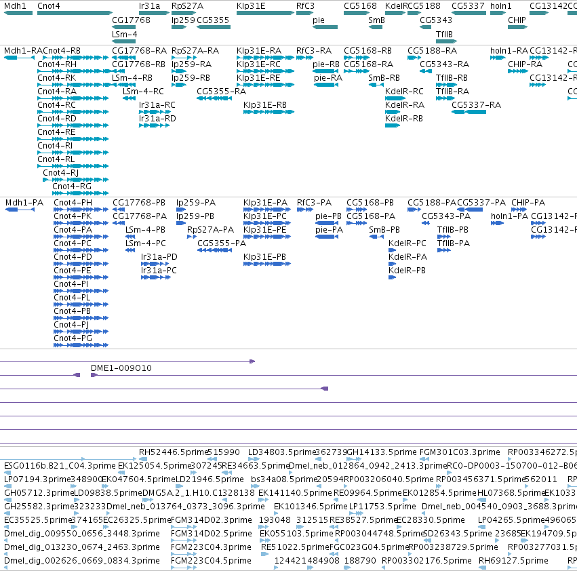This screenshot has width=577, height=571.
Task: Open transcript Cnot4-RG
Action: click(x=72, y=186)
